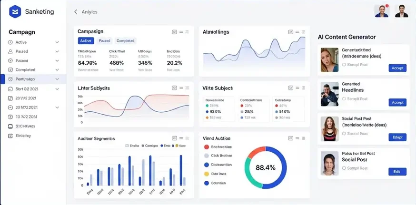Click the Paused person icon in the sidebar
Viewport: 416px width, 205px height.
coord(10,51)
